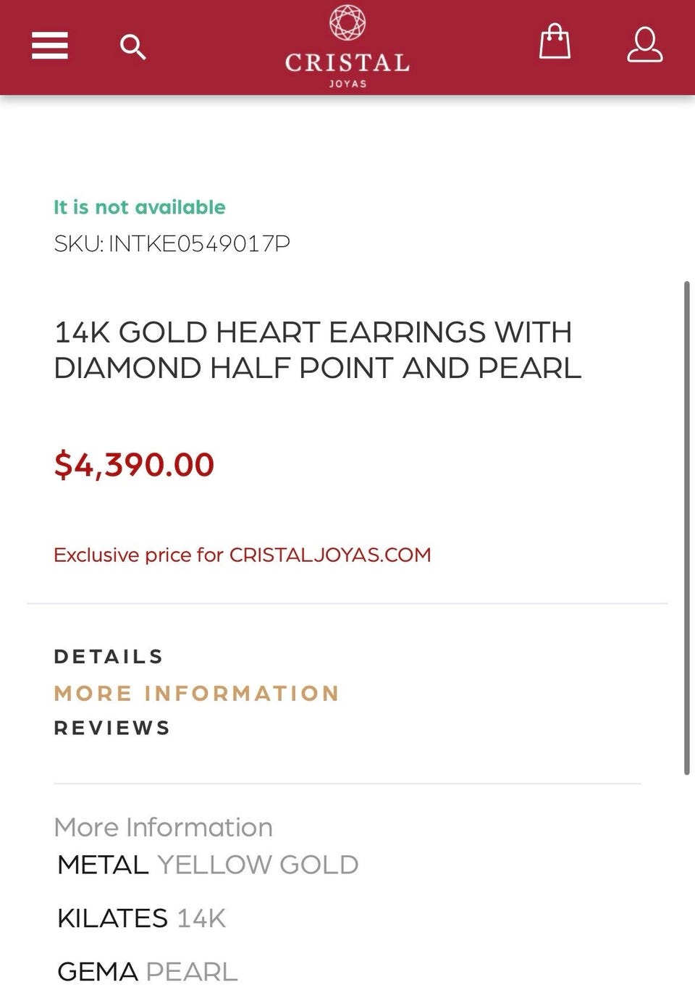Click the product title text
The image size is (695, 995).
(318, 350)
